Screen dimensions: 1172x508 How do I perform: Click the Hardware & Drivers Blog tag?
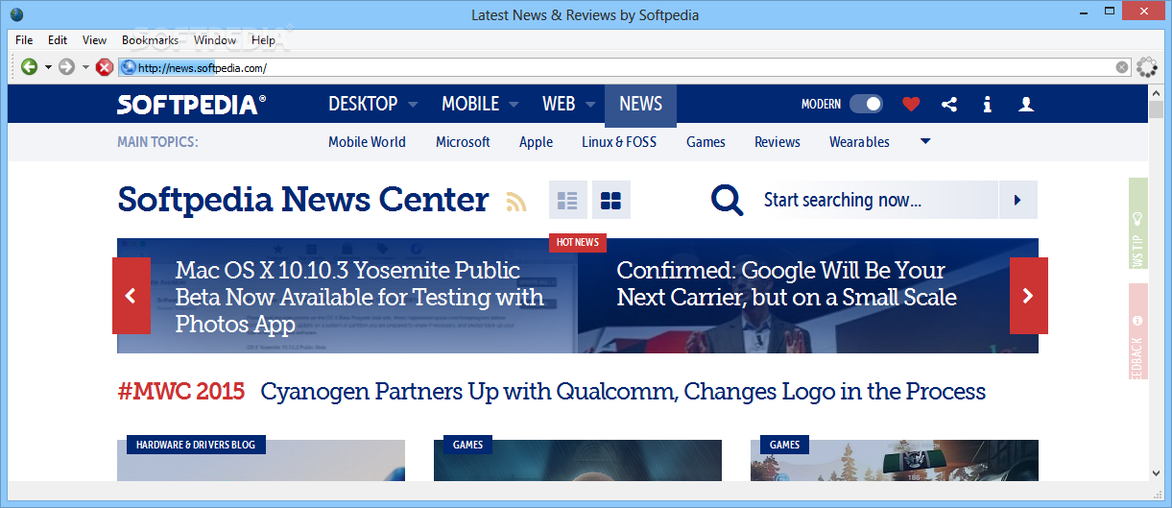point(196,445)
